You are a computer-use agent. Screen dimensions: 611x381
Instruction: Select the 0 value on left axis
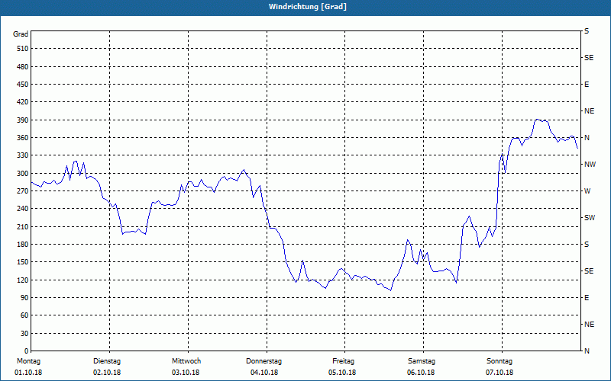tap(25, 351)
